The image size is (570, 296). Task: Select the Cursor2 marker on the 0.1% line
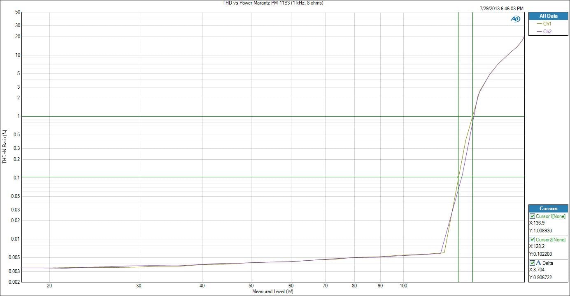point(458,177)
